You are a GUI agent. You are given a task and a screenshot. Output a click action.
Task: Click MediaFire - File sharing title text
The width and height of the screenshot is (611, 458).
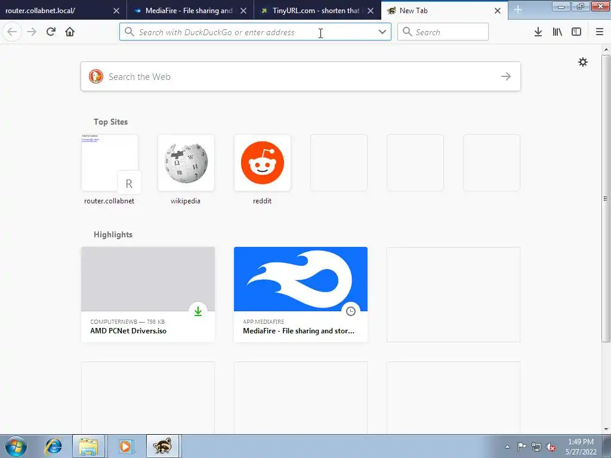coord(298,331)
